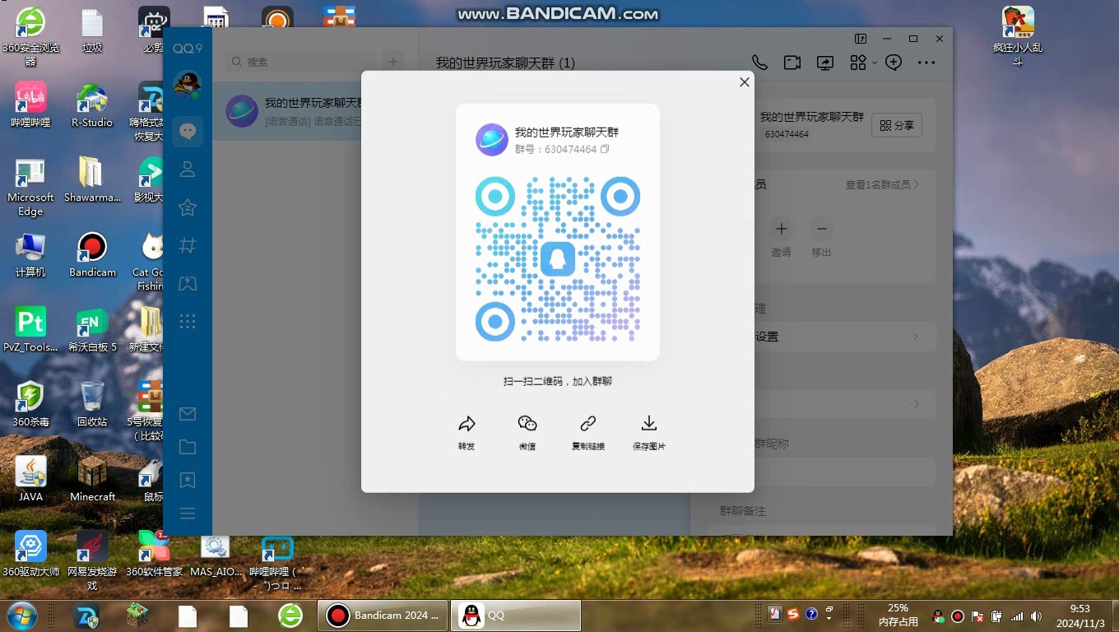The width and height of the screenshot is (1119, 632).
Task: Select 我的世界玩家聊天群 in conversation list
Action: click(x=315, y=111)
